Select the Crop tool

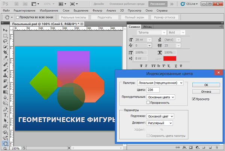tap(5, 52)
